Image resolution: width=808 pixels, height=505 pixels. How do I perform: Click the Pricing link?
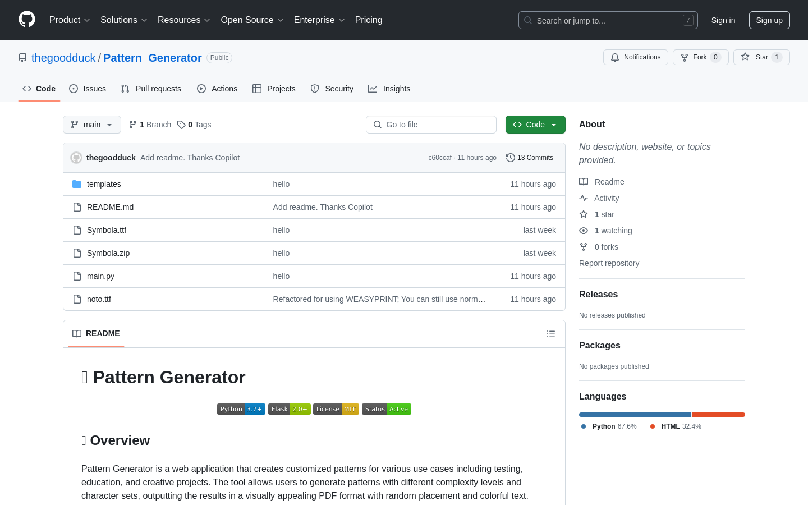tap(369, 20)
